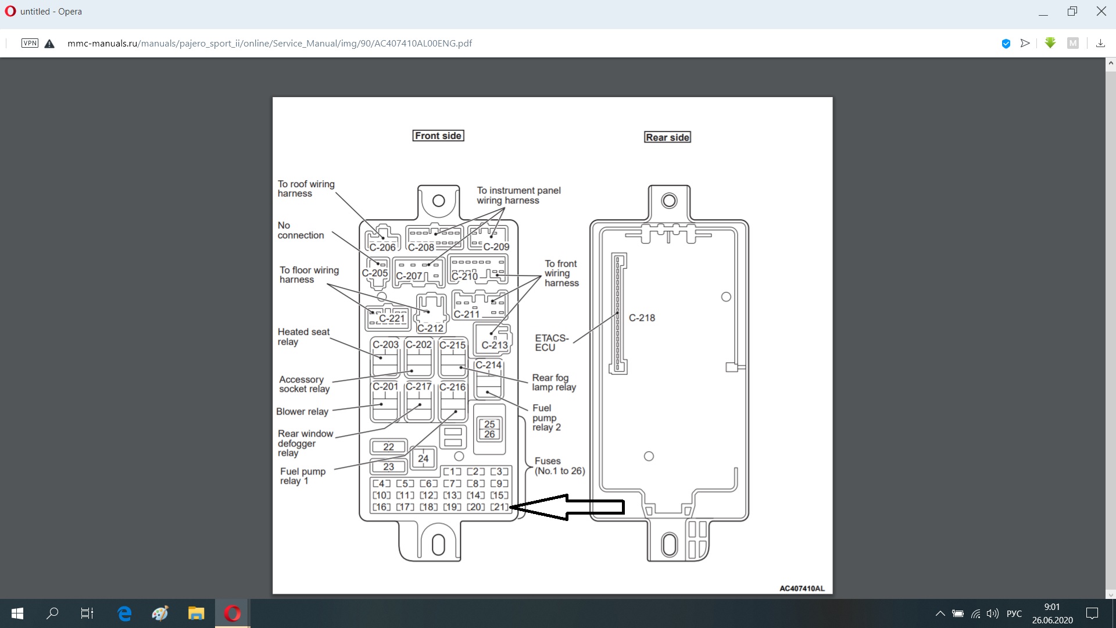Open Task View on the taskbar

tap(87, 613)
